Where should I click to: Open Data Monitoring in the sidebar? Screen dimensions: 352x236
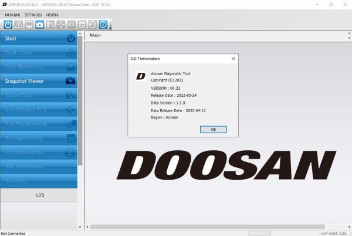(39, 67)
